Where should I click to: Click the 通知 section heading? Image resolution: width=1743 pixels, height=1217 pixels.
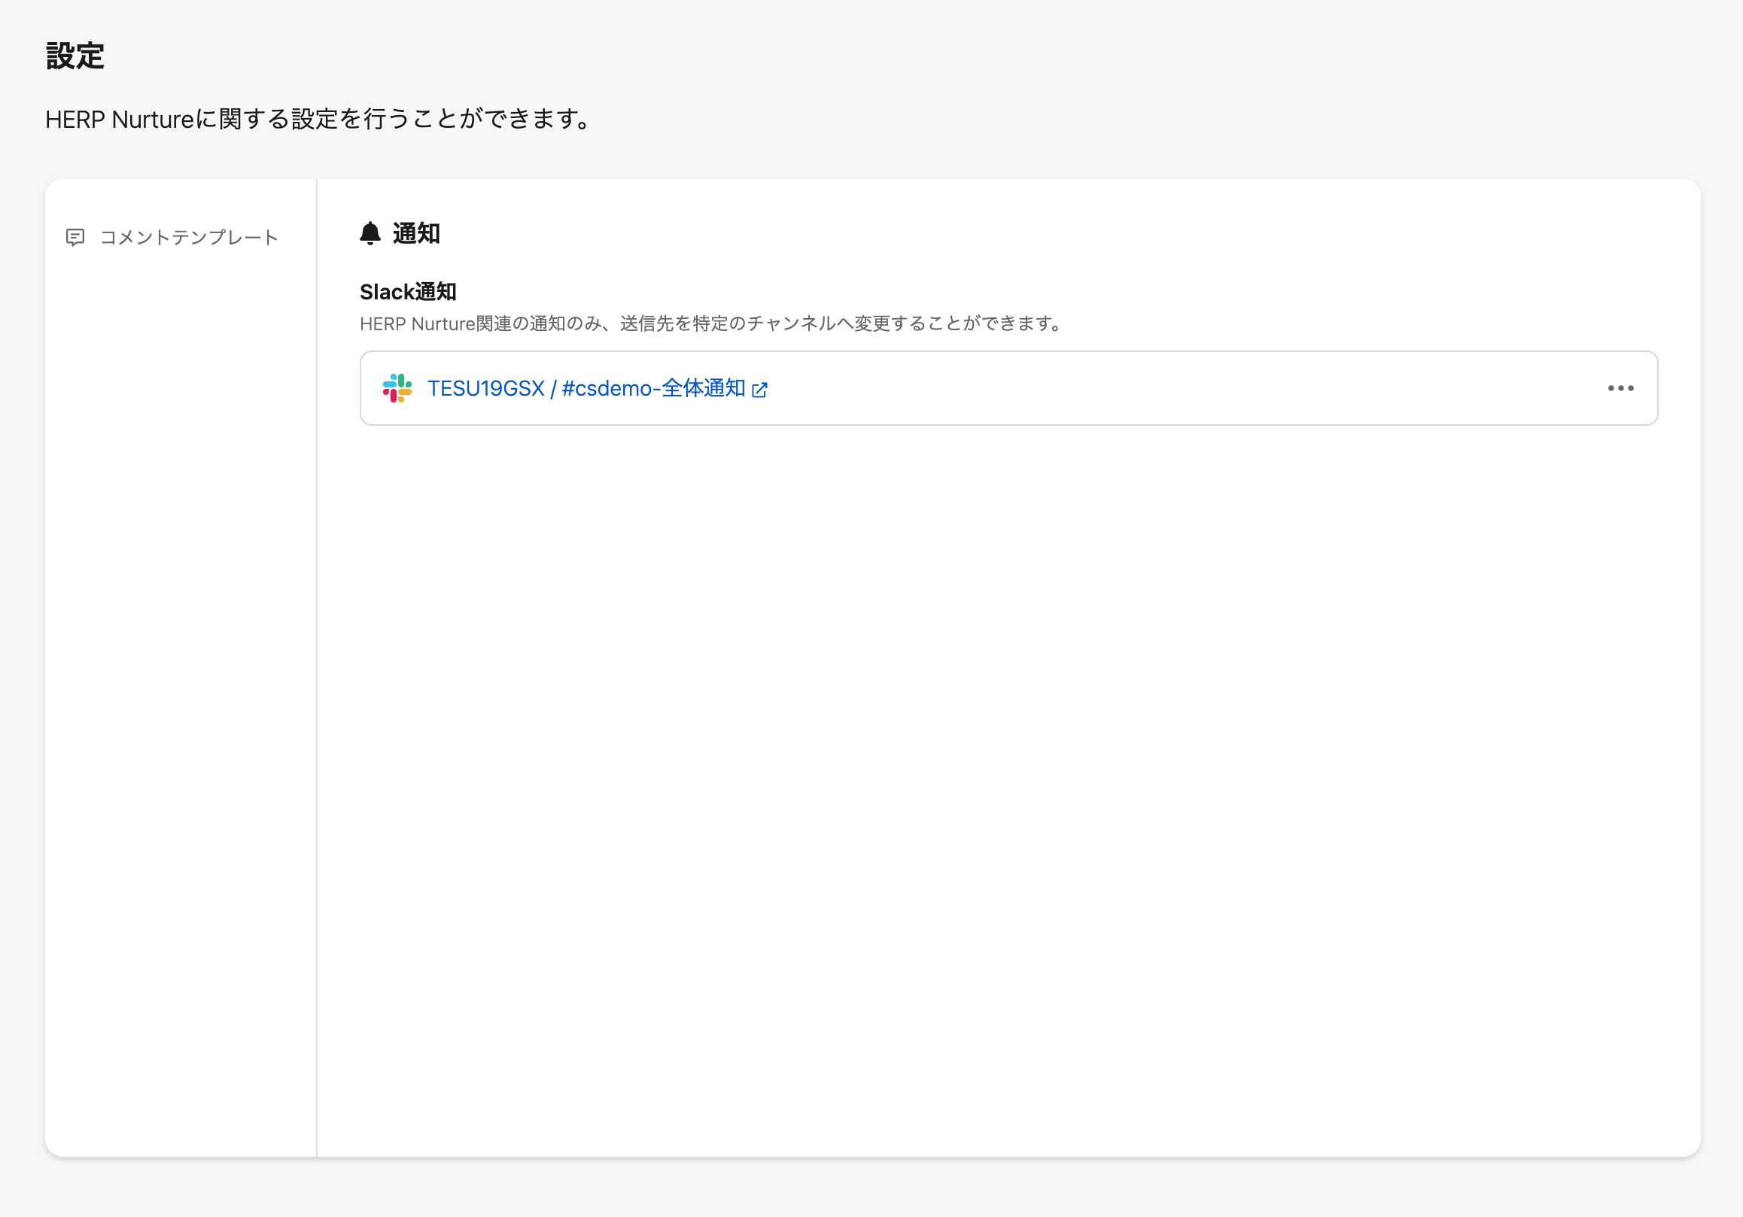click(x=416, y=234)
